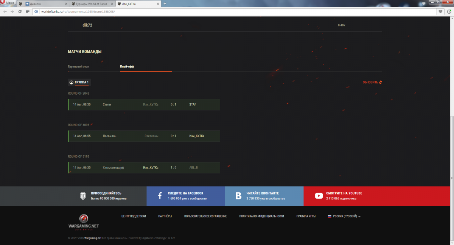This screenshot has height=245, width=454.
Task: Open the Изи_КаТКа vs STAF match row
Action: pos(144,104)
